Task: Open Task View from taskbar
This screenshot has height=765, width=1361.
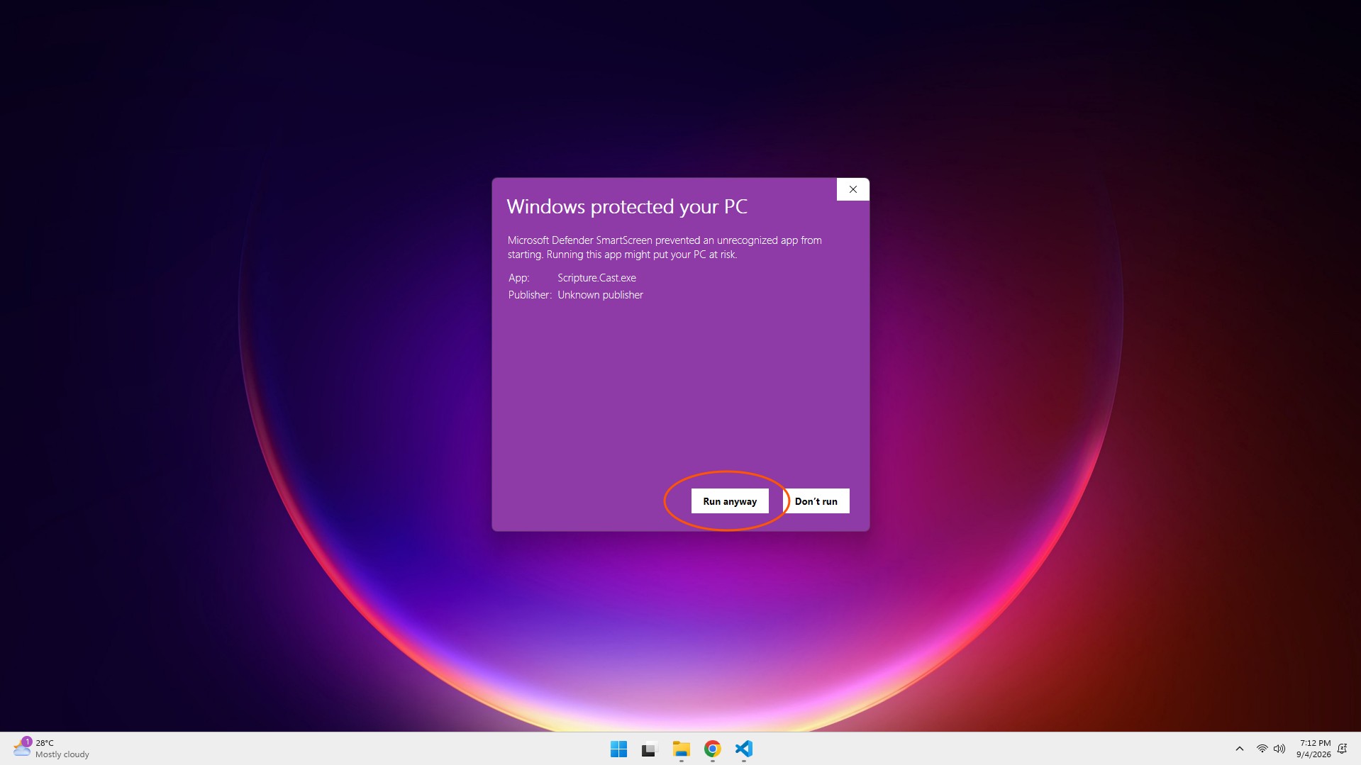Action: [650, 749]
